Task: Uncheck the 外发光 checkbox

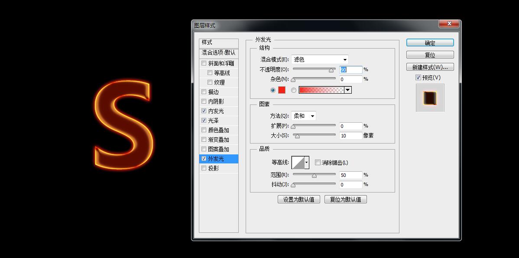Action: [x=204, y=159]
